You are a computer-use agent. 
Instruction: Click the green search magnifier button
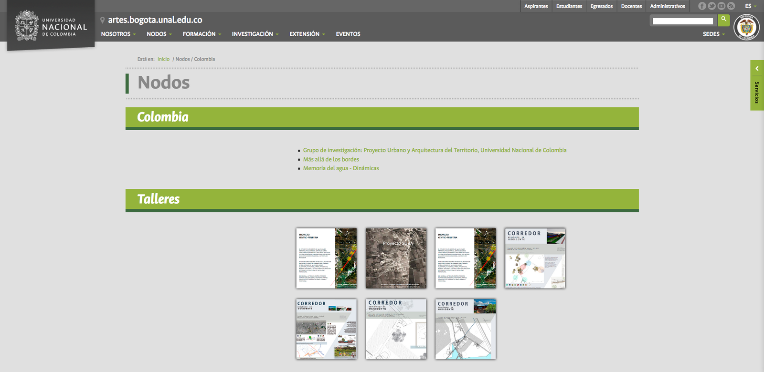(723, 20)
